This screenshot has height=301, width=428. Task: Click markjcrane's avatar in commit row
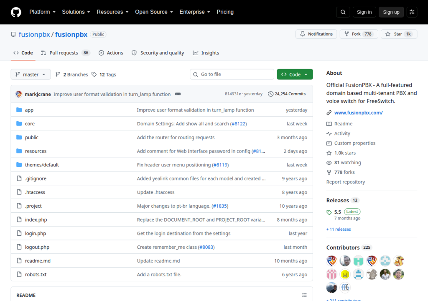point(19,94)
